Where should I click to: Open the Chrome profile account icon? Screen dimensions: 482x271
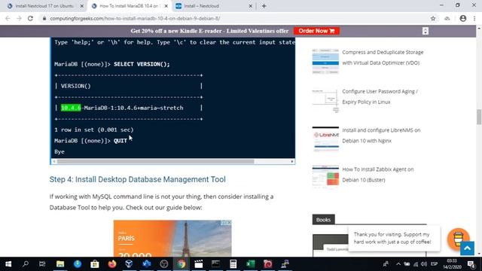pos(462,18)
